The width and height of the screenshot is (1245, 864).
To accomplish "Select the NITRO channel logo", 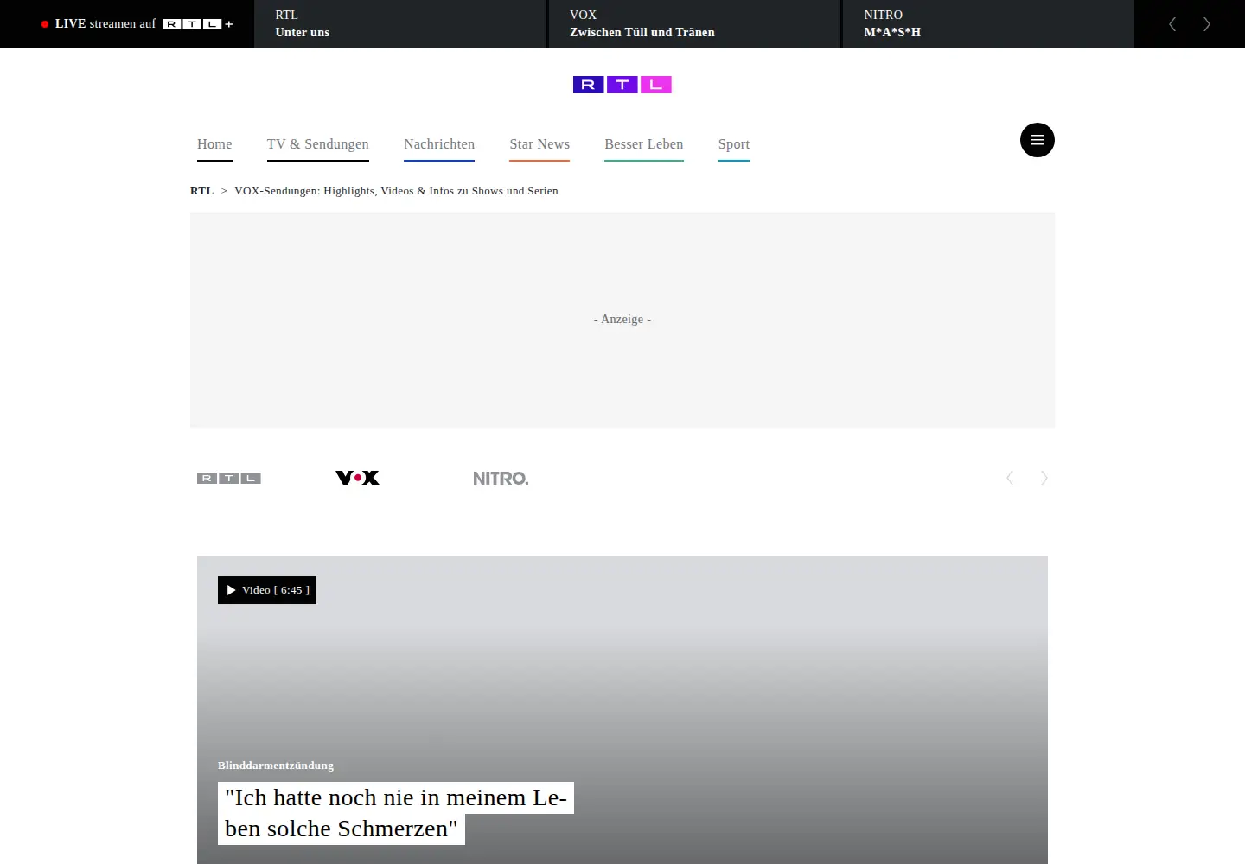I will coord(501,478).
